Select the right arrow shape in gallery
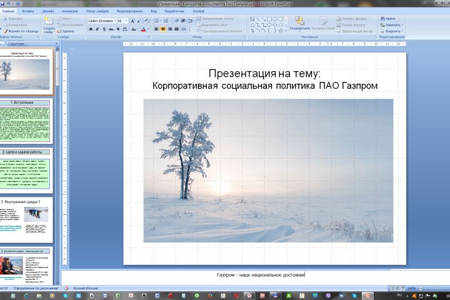The height and width of the screenshot is (300, 450). [269, 25]
